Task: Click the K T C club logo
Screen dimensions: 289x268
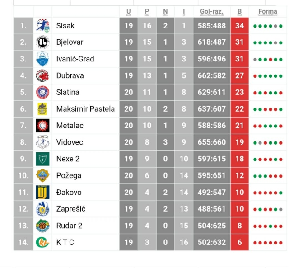Action: point(42,242)
